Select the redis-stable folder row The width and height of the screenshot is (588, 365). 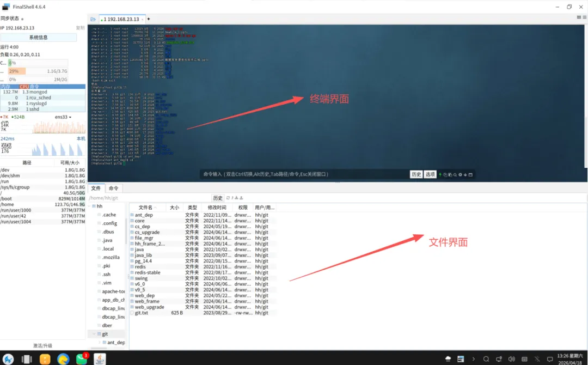coord(203,273)
